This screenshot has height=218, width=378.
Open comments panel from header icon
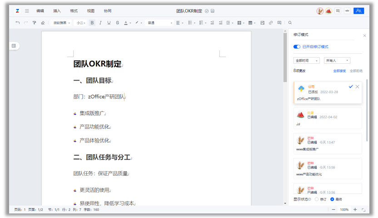pos(338,11)
